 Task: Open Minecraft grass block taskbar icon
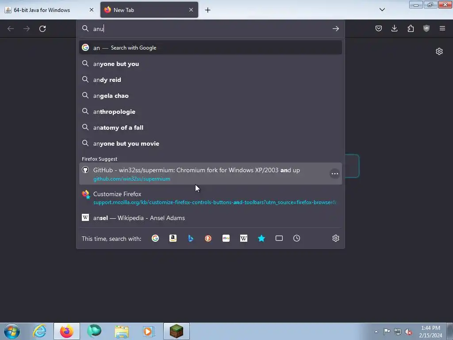click(x=176, y=331)
